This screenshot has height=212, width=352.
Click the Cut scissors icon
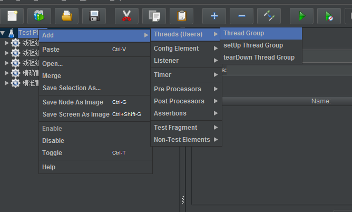(126, 16)
